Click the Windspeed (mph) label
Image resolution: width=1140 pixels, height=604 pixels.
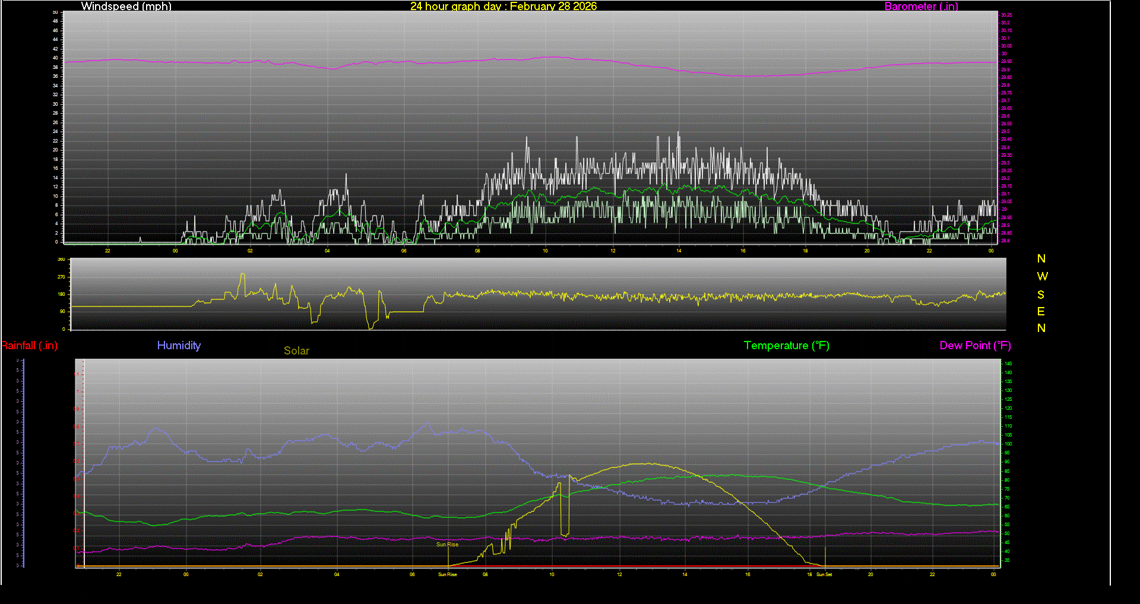click(125, 7)
